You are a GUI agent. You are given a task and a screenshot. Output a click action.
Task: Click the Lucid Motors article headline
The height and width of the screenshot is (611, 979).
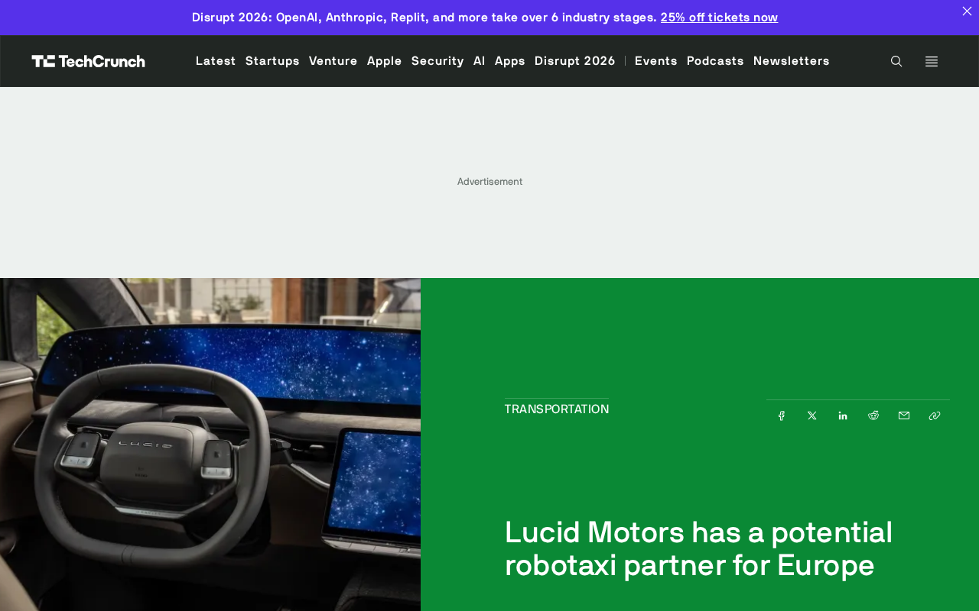[x=698, y=548]
